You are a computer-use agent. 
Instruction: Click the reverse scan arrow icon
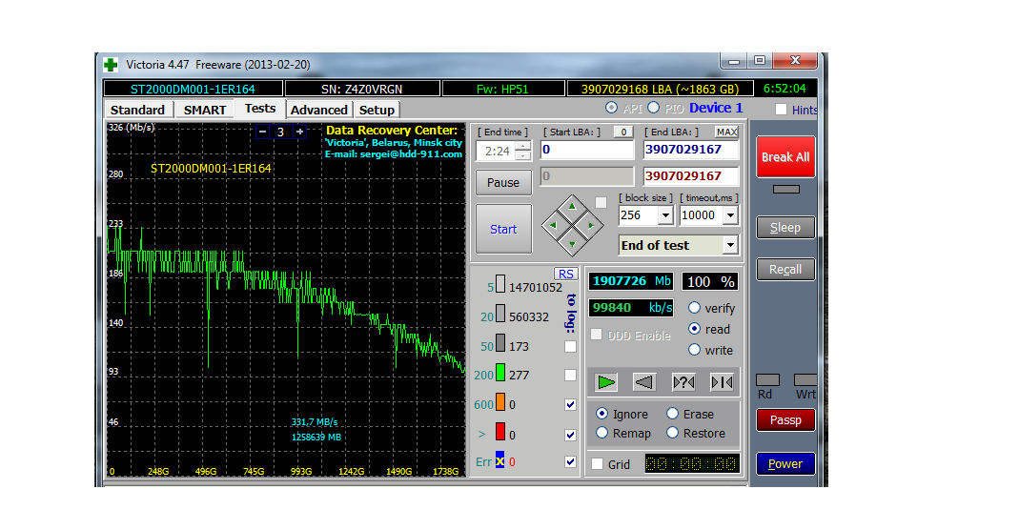click(x=644, y=382)
